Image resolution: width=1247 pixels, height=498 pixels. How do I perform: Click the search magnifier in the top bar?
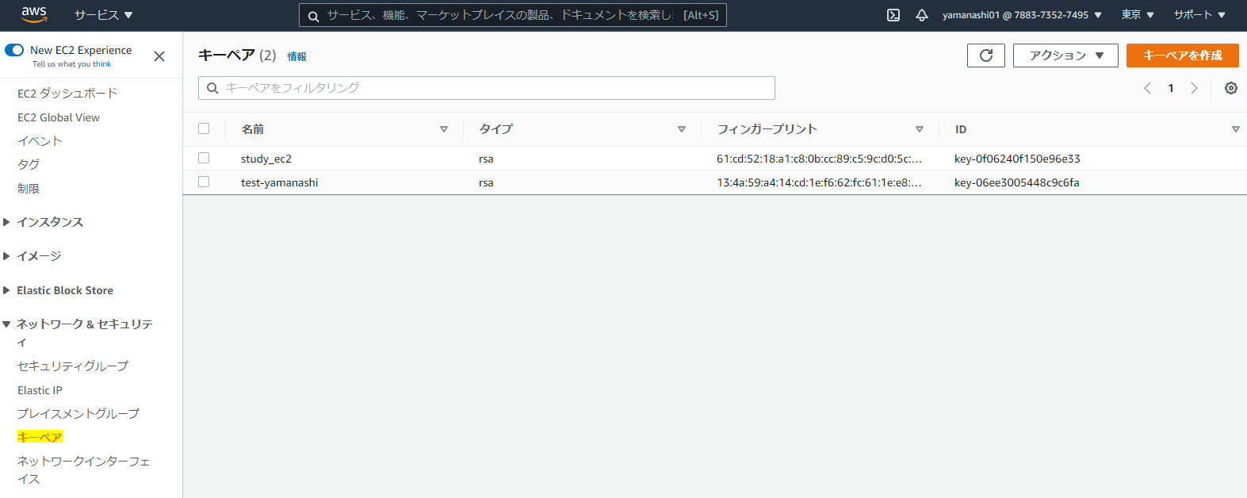coord(313,16)
